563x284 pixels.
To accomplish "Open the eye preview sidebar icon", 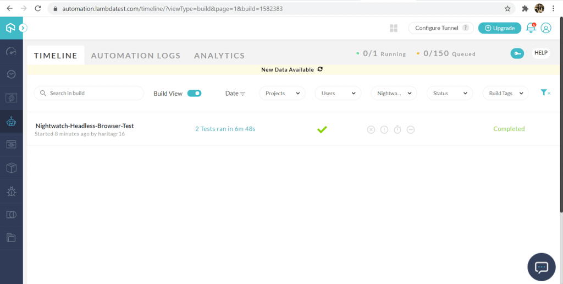I will 12,145.
